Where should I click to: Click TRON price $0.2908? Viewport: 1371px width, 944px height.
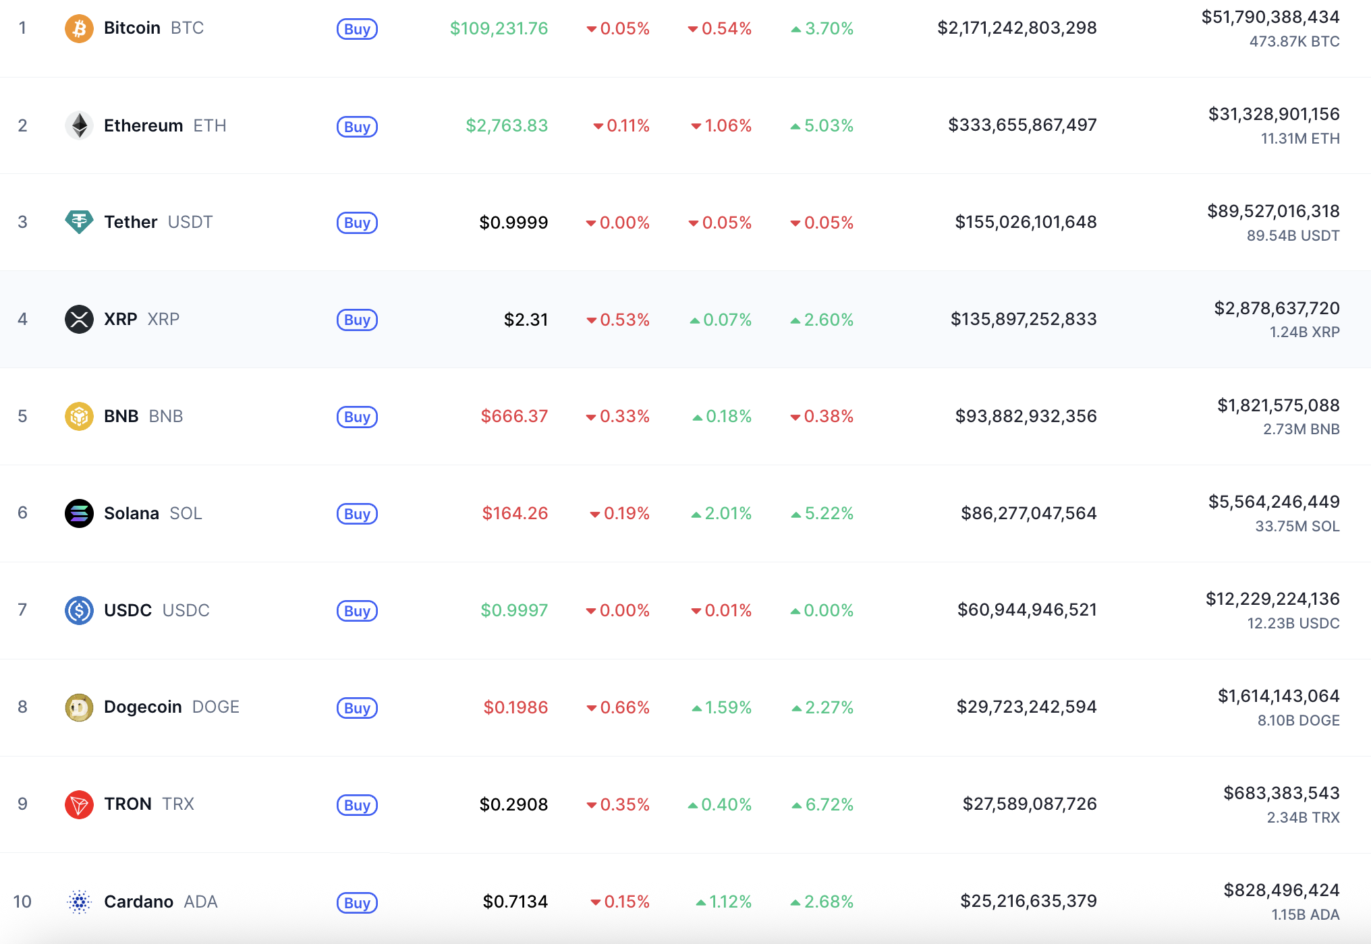coord(513,804)
